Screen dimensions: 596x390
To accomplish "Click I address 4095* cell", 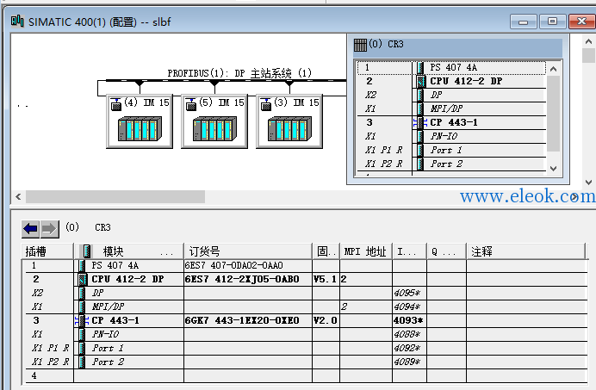I will pos(409,293).
